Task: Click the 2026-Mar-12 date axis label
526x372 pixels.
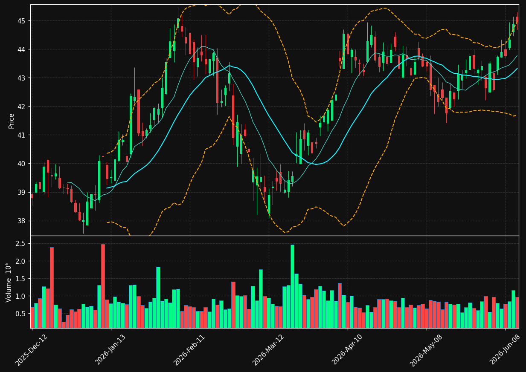Action: [268, 350]
